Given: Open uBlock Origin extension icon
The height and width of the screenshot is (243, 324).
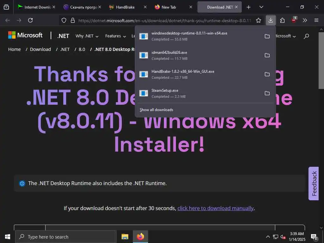Looking at the screenshot, I should (x=294, y=20).
